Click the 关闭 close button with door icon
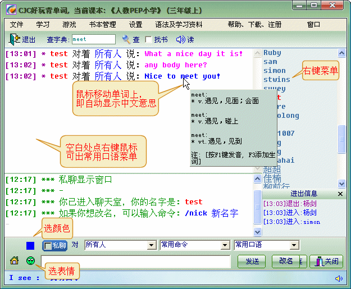The image size is (351, 289). tap(326, 261)
